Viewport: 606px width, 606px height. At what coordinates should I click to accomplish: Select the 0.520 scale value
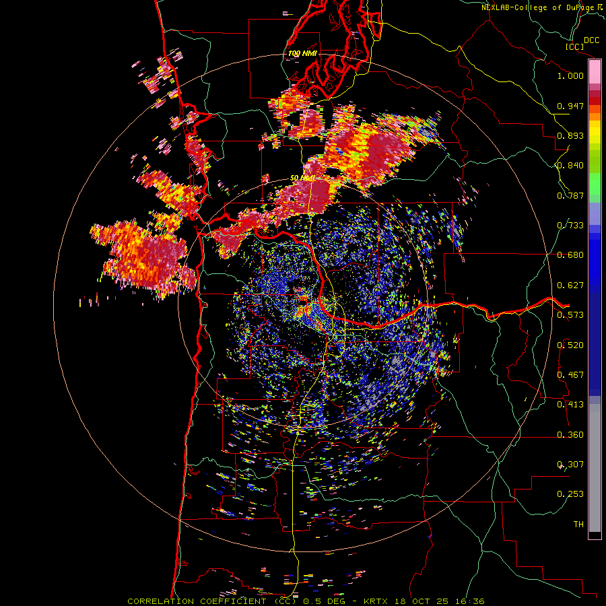570,345
